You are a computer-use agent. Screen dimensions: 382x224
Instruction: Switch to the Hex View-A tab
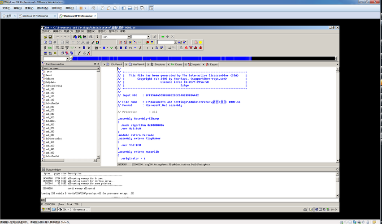click(136, 65)
